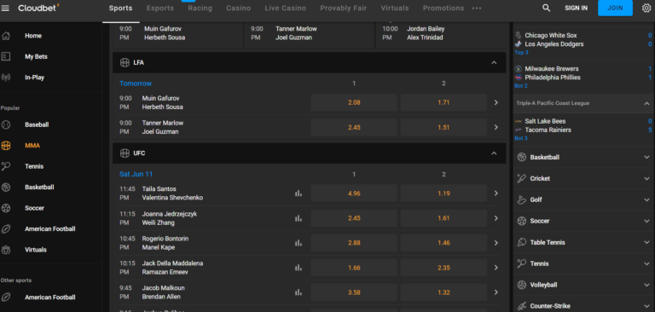
Task: Bet on Taila Santos at 4.96
Action: (354, 194)
